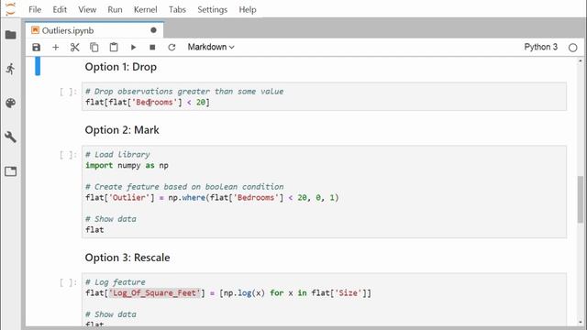The width and height of the screenshot is (587, 330).
Task: Select the Option 1: Drop heading cell
Action: [120, 67]
